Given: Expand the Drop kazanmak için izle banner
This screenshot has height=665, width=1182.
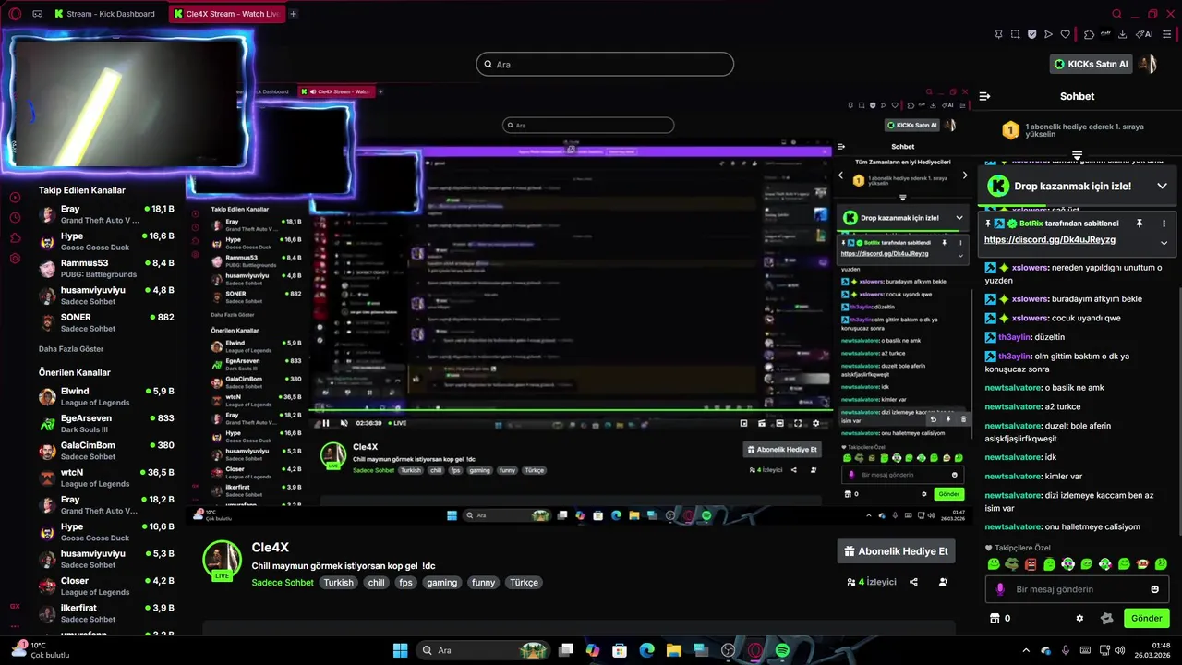Looking at the screenshot, I should point(1162,186).
